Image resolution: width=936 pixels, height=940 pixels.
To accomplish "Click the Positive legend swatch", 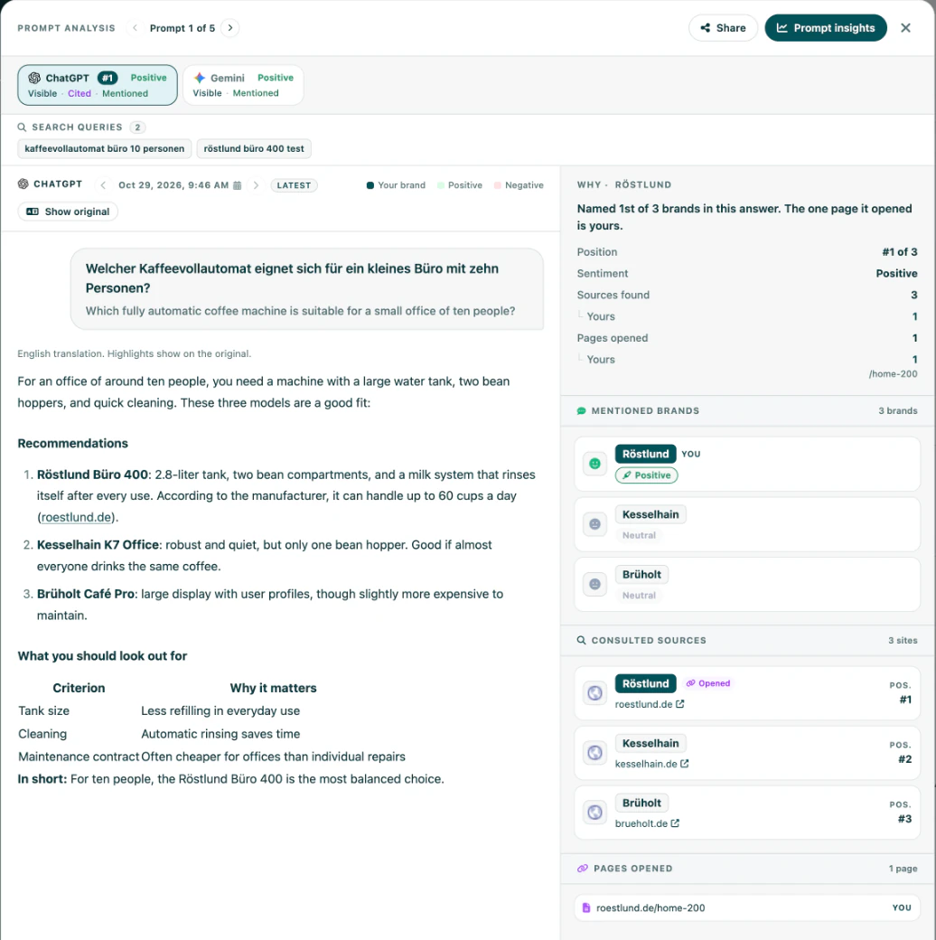I will click(441, 185).
